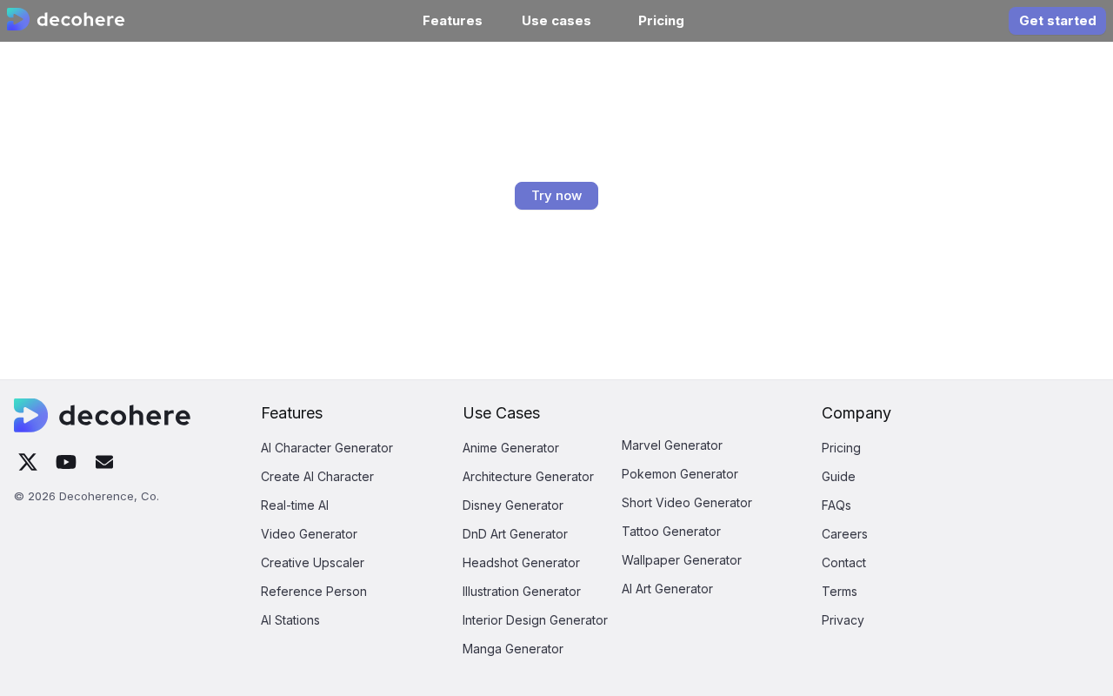Open the YouTube social icon

coord(66,462)
